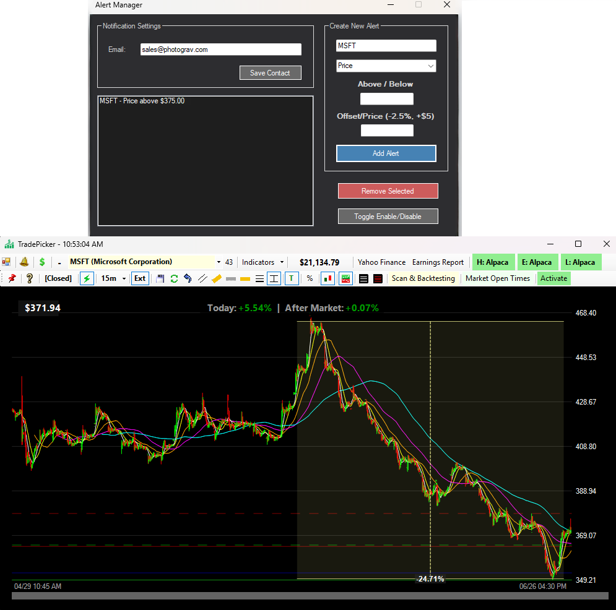Click E: Alpaca button
Image resolution: width=616 pixels, height=610 pixels.
pos(537,262)
